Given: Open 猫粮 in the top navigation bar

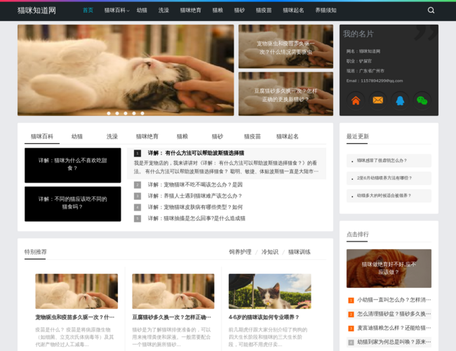Looking at the screenshot, I should tap(217, 11).
